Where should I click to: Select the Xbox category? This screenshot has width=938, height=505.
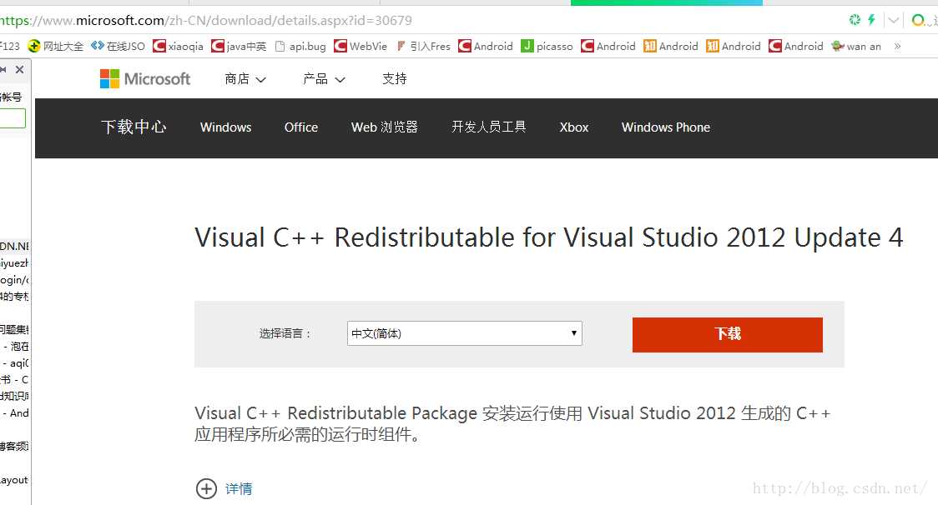573,127
